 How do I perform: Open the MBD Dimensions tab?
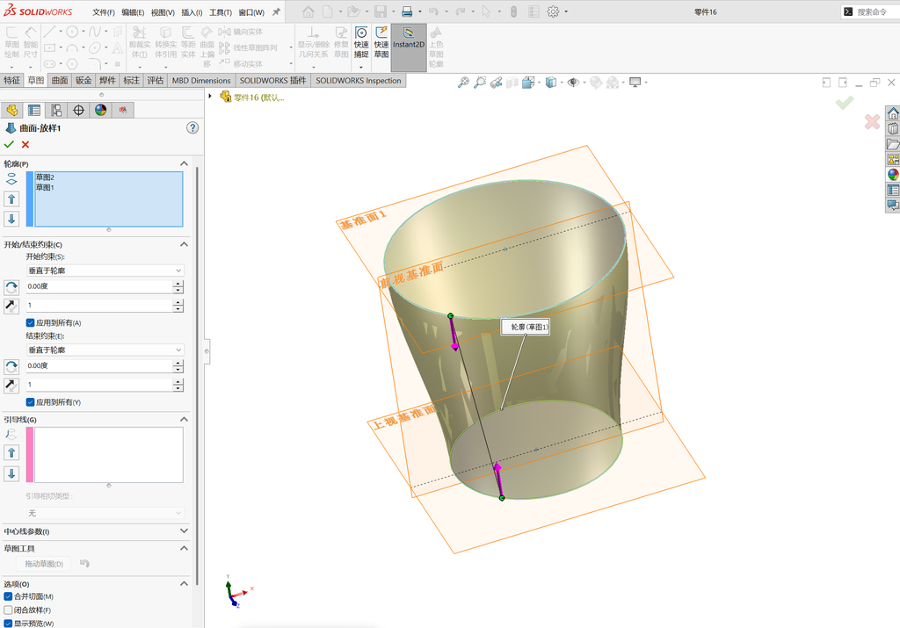click(x=201, y=80)
